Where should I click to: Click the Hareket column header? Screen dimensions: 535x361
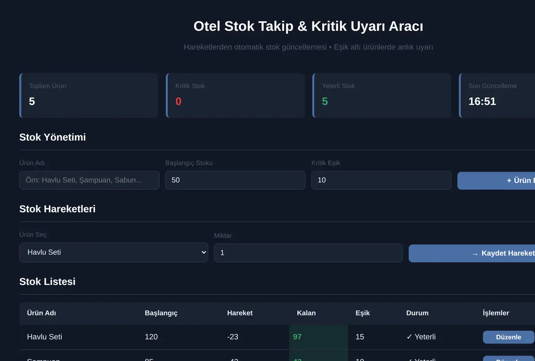click(240, 313)
